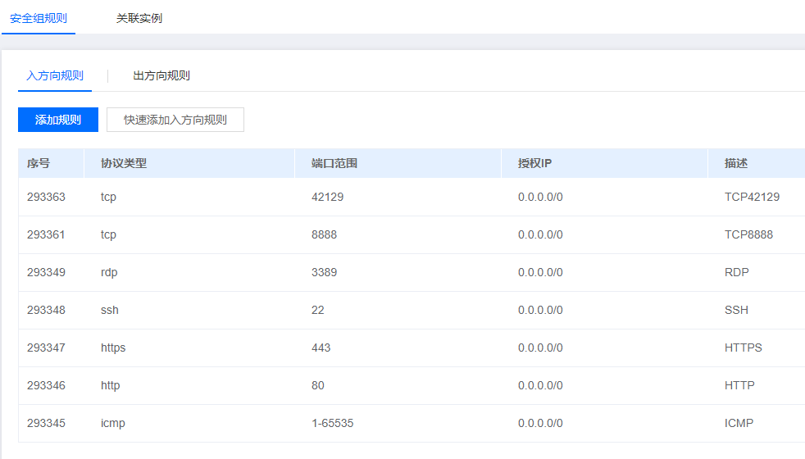Click the https protocol cell
The height and width of the screenshot is (459, 805).
pos(113,348)
